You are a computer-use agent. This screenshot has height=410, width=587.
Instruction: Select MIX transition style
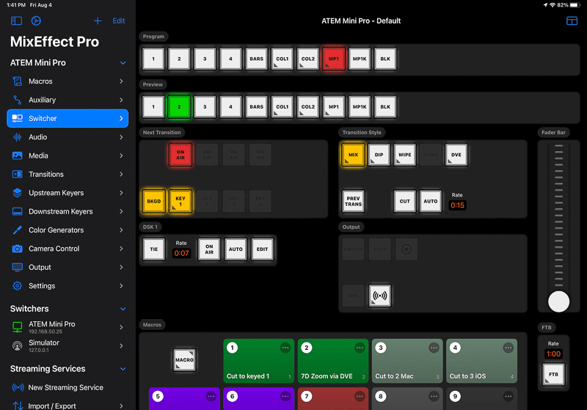coord(353,155)
